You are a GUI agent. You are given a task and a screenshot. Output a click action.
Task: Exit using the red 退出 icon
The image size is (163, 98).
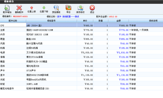pos(92,8)
